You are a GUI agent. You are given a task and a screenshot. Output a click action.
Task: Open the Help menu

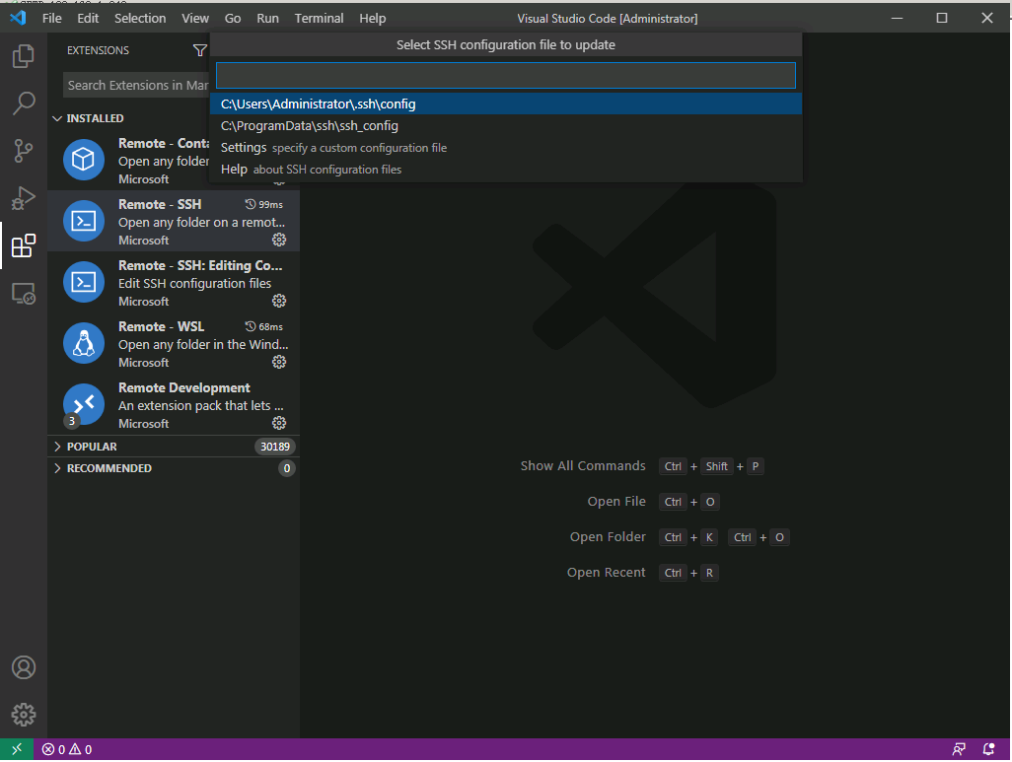[373, 19]
